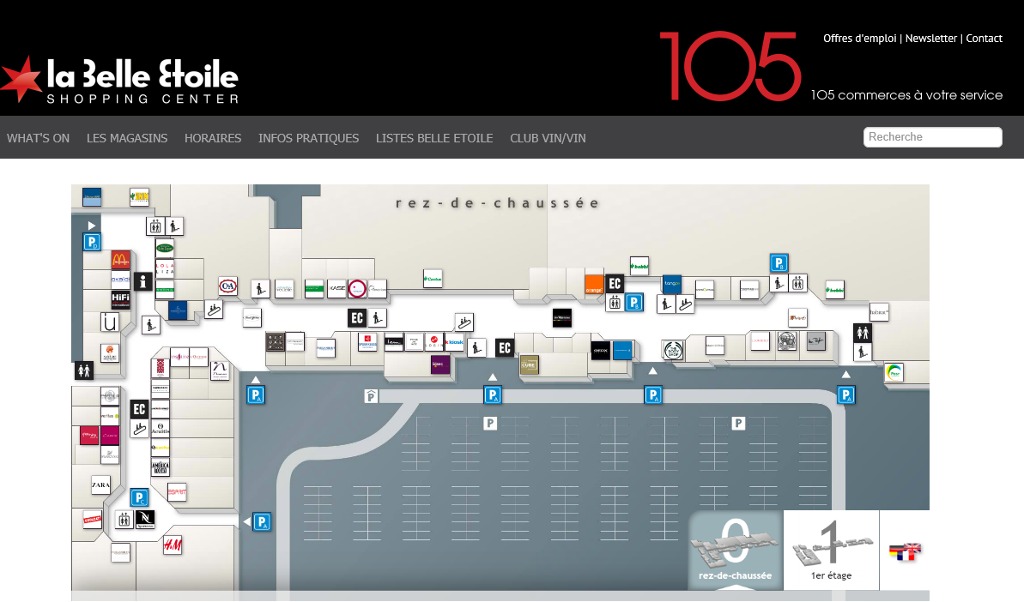Click the okaïdi store logo

click(120, 280)
